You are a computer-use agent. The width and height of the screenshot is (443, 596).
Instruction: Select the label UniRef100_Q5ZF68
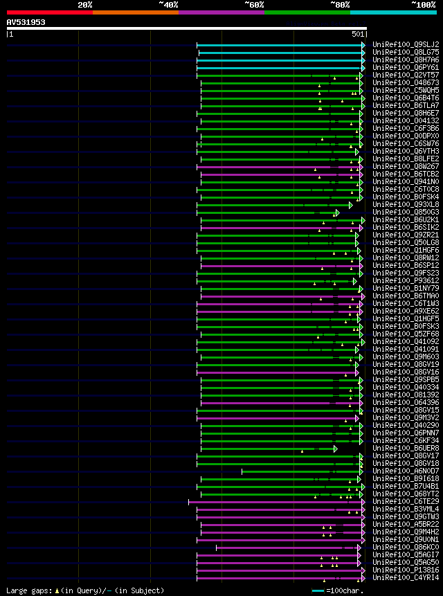pyautogui.click(x=406, y=334)
